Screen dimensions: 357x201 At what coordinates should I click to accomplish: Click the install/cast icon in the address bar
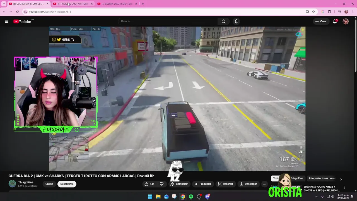pos(307,12)
